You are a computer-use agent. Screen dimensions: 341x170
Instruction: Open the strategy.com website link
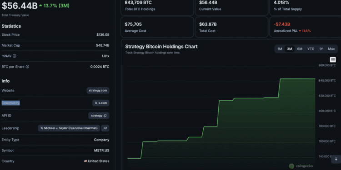(x=98, y=90)
